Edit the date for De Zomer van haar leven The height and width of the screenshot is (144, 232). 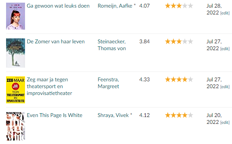pos(225,49)
